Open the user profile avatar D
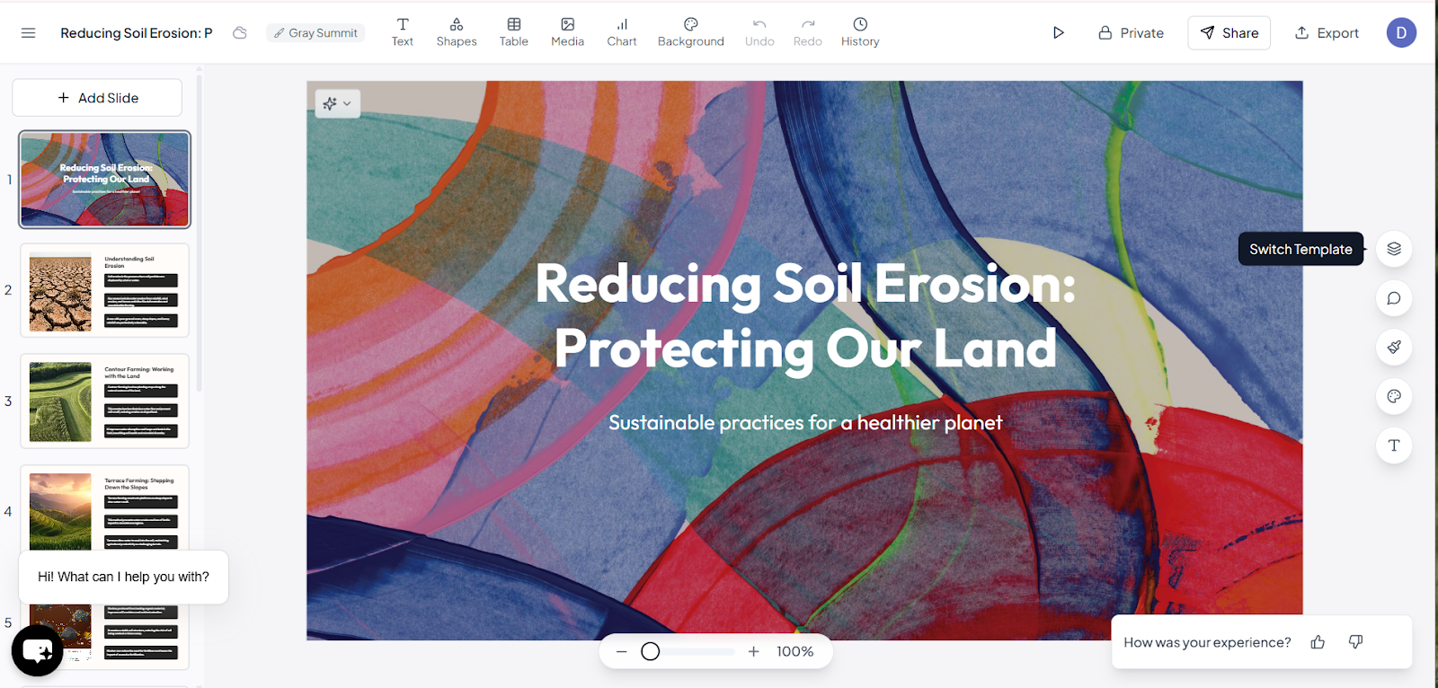The image size is (1438, 688). point(1401,33)
